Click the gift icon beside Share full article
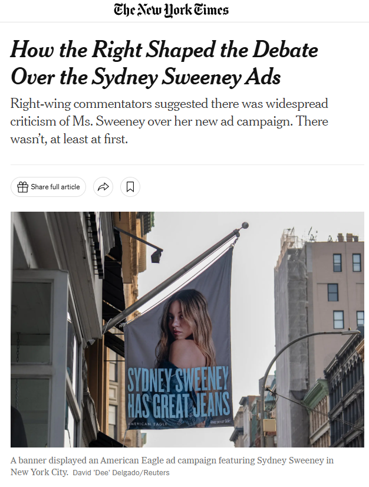Viewport: 369px width, 487px height. (22, 187)
